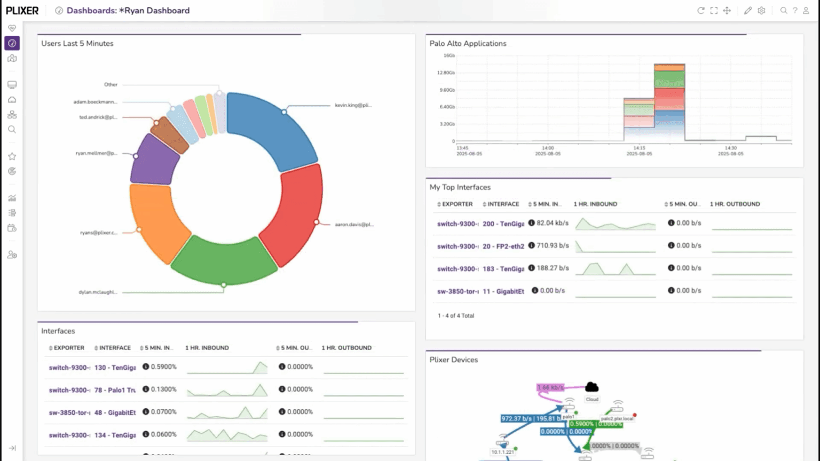The image size is (820, 461).
Task: Open the info tooltip next to 82.04 kb/s
Action: pos(530,223)
